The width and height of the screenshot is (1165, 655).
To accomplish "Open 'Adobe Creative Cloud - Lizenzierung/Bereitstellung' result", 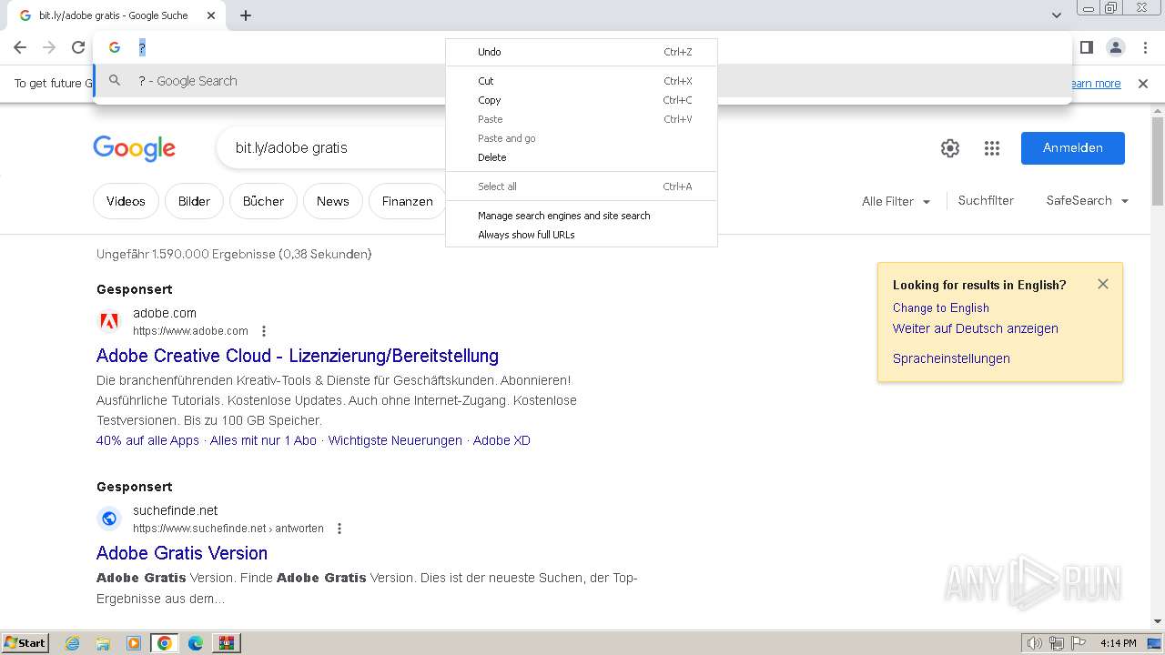I will tap(298, 356).
